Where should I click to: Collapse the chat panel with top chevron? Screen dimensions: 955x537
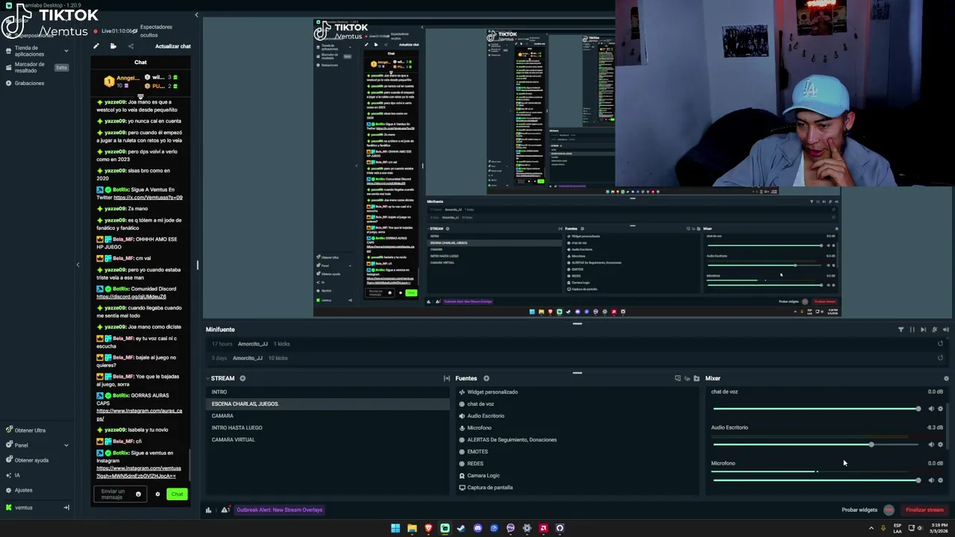196,15
